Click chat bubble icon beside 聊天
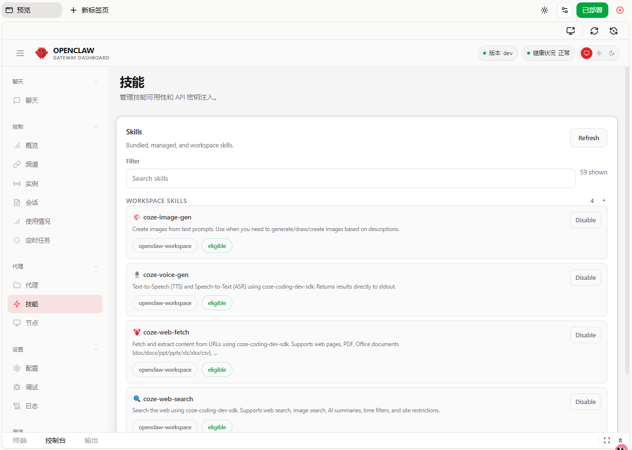The image size is (632, 450). tap(17, 101)
